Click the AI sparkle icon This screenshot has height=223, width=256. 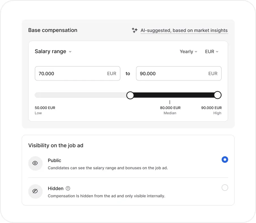click(135, 30)
